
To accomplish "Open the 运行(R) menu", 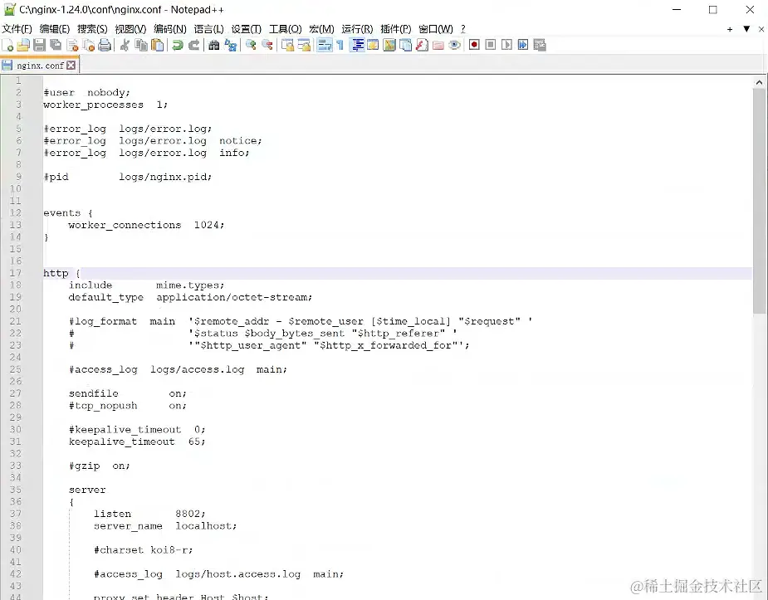I will point(357,29).
